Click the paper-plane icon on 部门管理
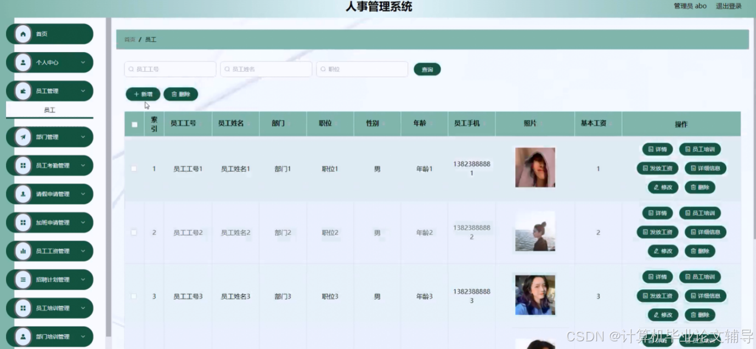Screen dimensions: 756x349 22,137
